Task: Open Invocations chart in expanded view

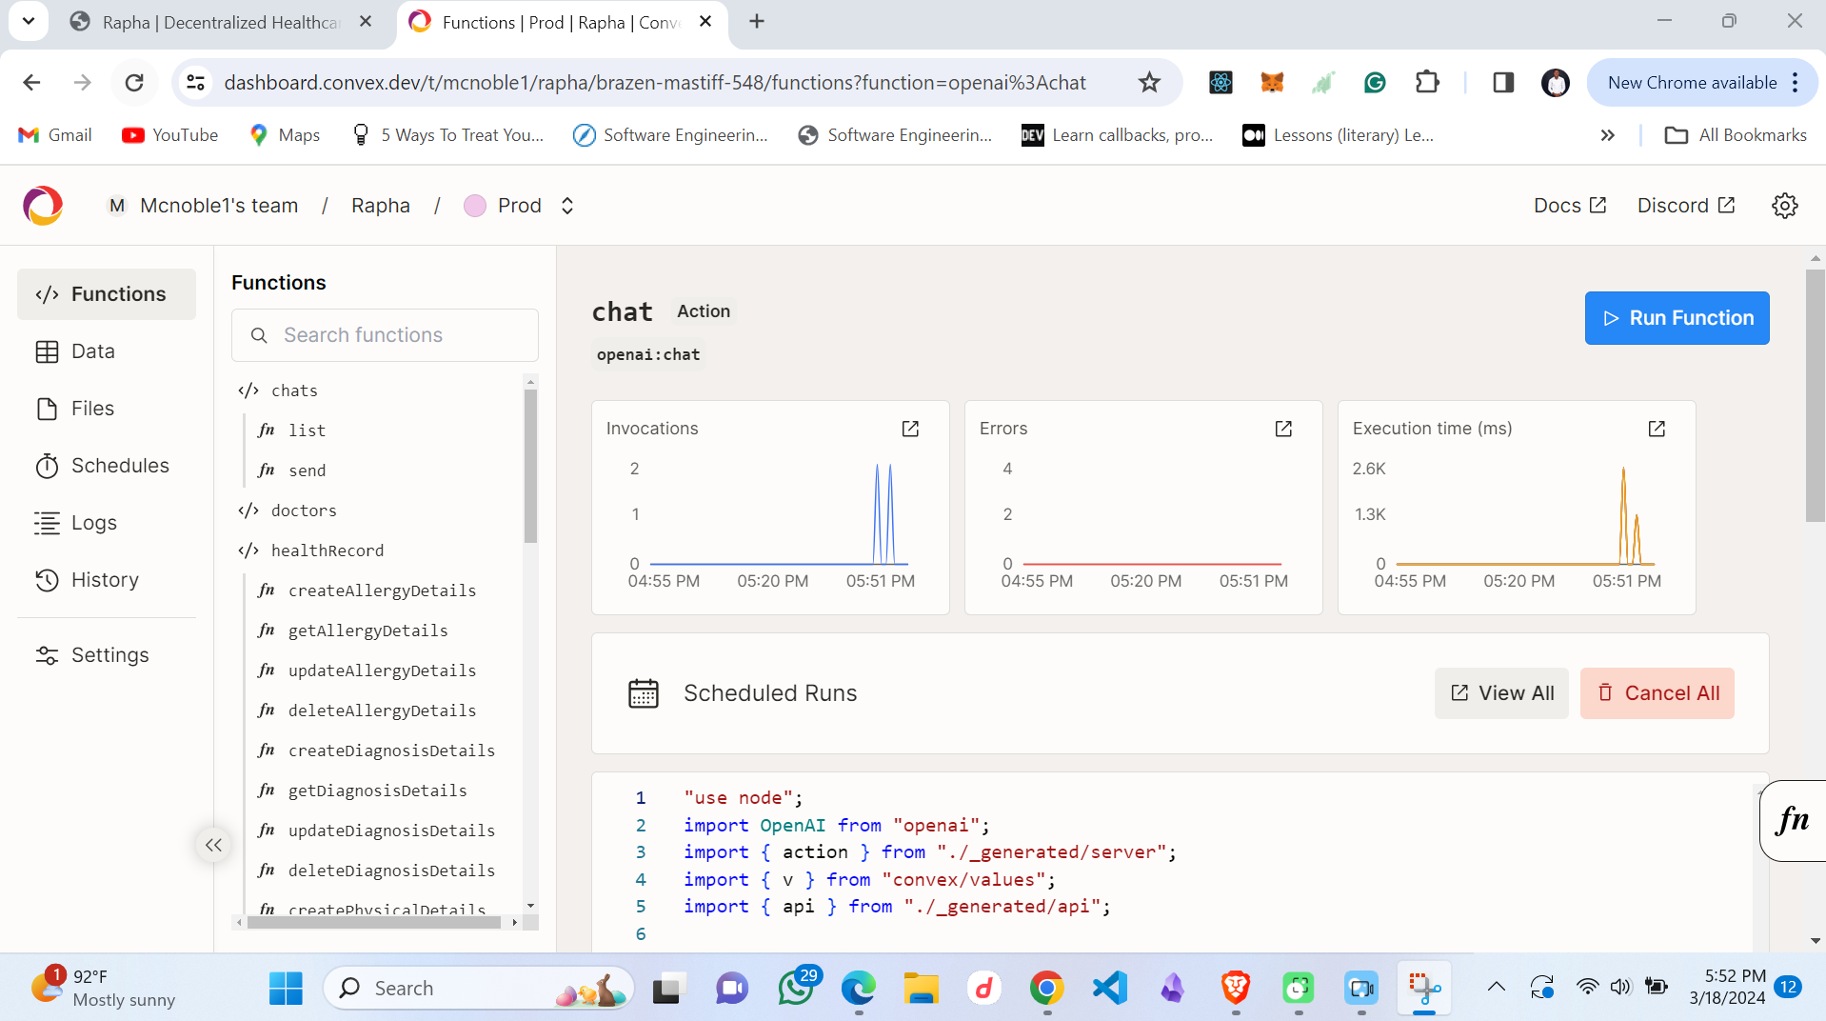Action: coord(910,429)
